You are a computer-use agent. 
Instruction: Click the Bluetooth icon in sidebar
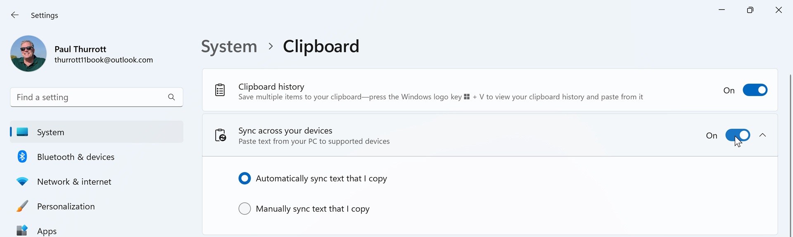(22, 157)
